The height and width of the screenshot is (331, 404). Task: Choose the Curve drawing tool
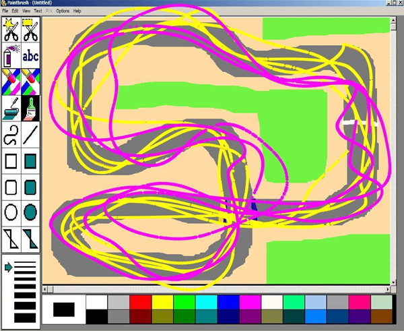pos(10,134)
